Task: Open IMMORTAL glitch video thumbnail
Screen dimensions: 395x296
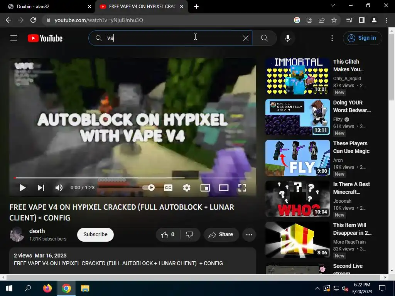Action: point(297,76)
